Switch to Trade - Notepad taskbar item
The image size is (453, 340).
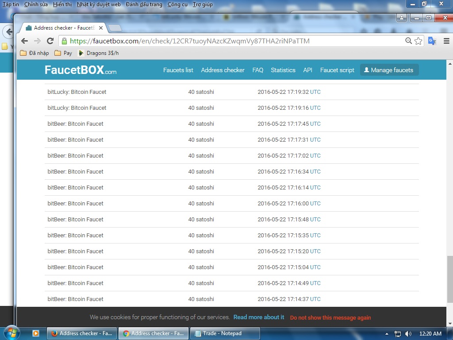coord(225,333)
